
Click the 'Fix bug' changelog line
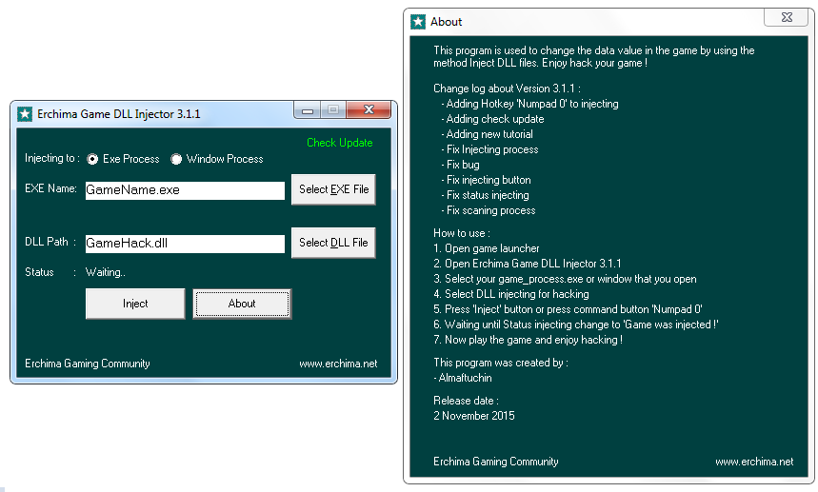click(460, 165)
